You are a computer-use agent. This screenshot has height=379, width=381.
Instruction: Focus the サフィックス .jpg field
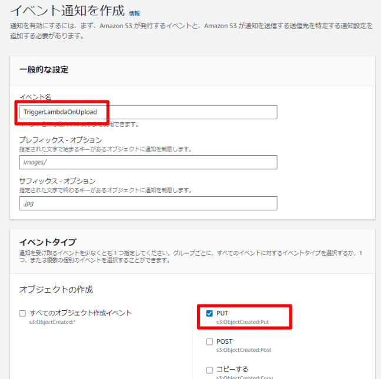(x=148, y=203)
